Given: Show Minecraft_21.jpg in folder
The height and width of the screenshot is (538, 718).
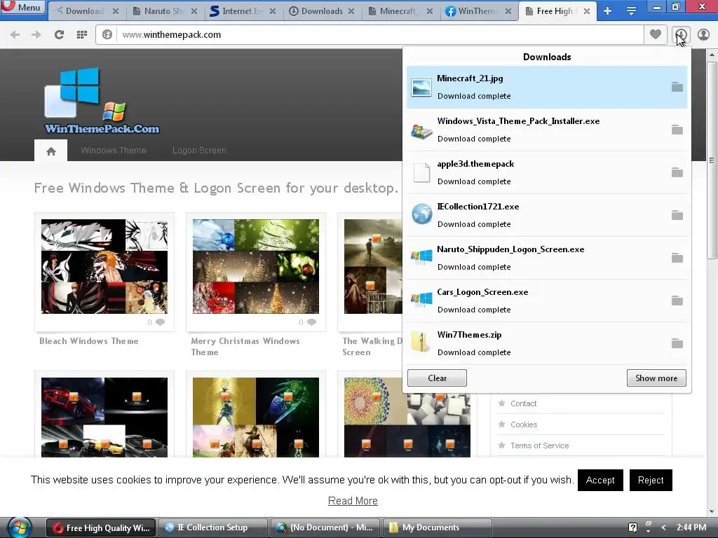Looking at the screenshot, I should pyautogui.click(x=677, y=87).
